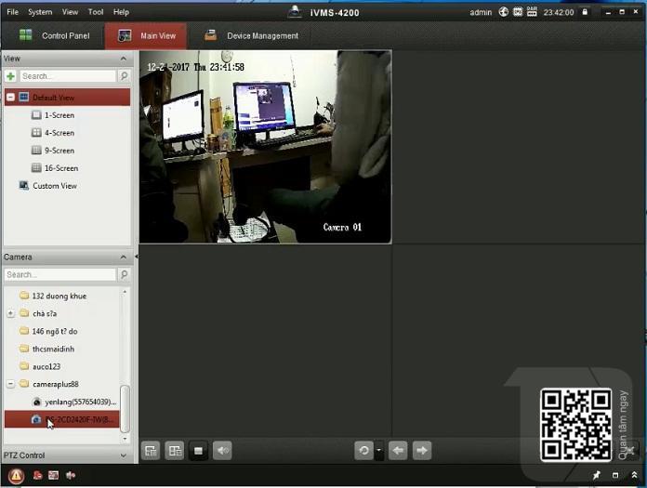Open the File menu

[x=12, y=12]
